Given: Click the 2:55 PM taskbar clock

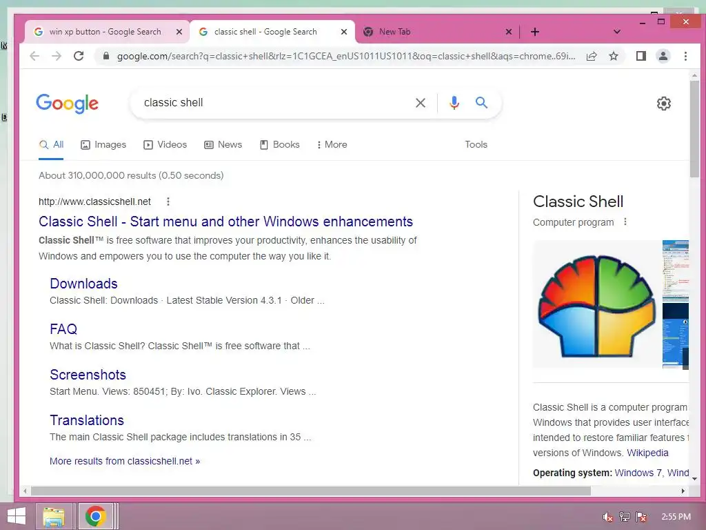Looking at the screenshot, I should (676, 517).
